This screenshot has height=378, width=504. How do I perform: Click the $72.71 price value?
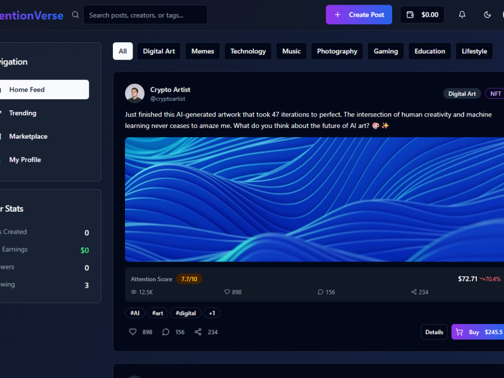(467, 279)
